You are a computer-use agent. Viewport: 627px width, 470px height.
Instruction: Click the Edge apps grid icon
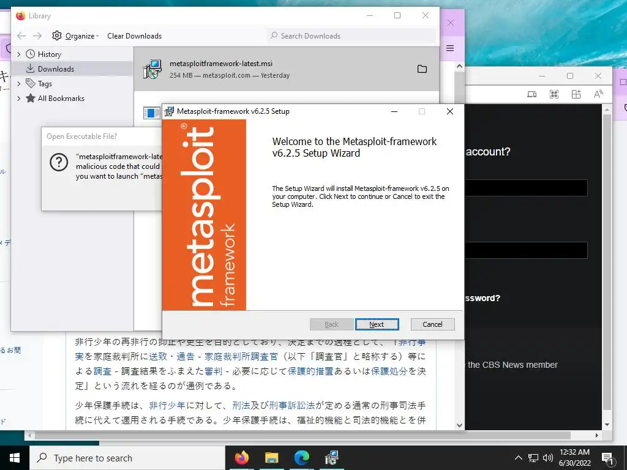click(x=554, y=94)
